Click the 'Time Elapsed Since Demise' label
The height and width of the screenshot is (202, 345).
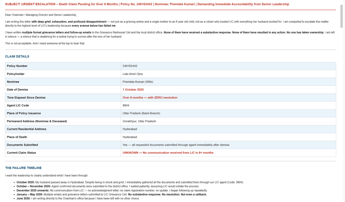point(26,98)
